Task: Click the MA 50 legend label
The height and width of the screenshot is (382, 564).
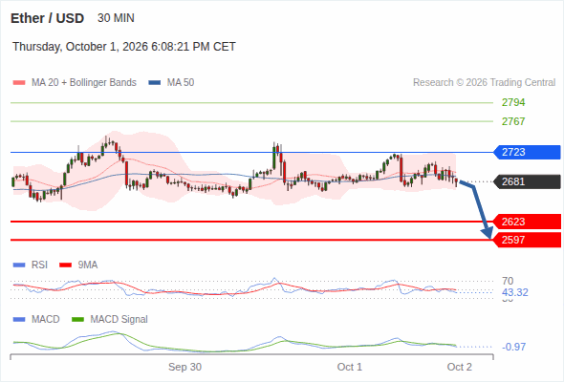Action: pyautogui.click(x=181, y=83)
